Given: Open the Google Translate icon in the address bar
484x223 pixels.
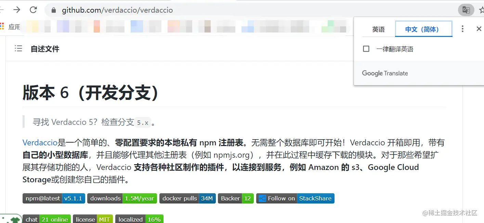Looking at the screenshot, I should tap(466, 10).
